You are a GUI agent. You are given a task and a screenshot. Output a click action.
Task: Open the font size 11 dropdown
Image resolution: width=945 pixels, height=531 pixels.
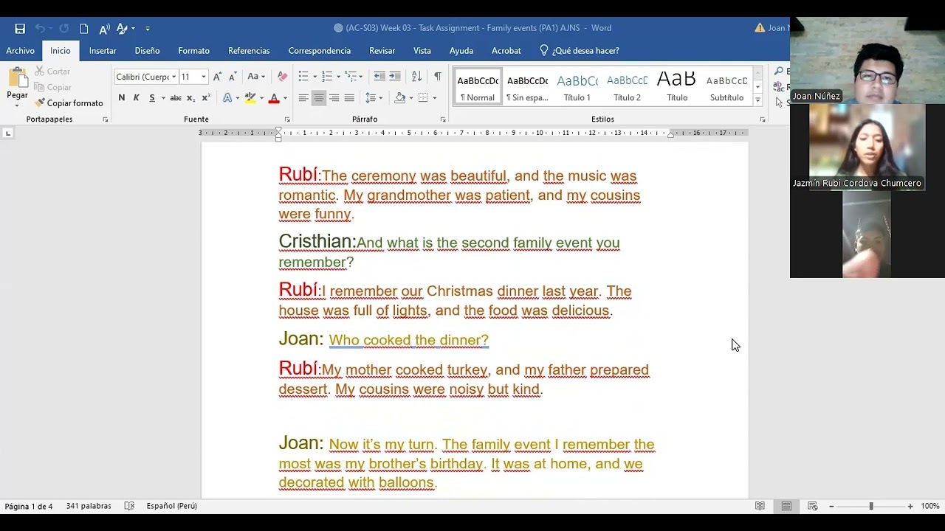204,77
